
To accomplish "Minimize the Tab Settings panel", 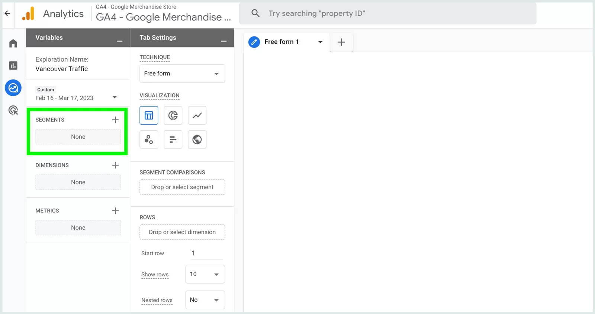I will [223, 41].
